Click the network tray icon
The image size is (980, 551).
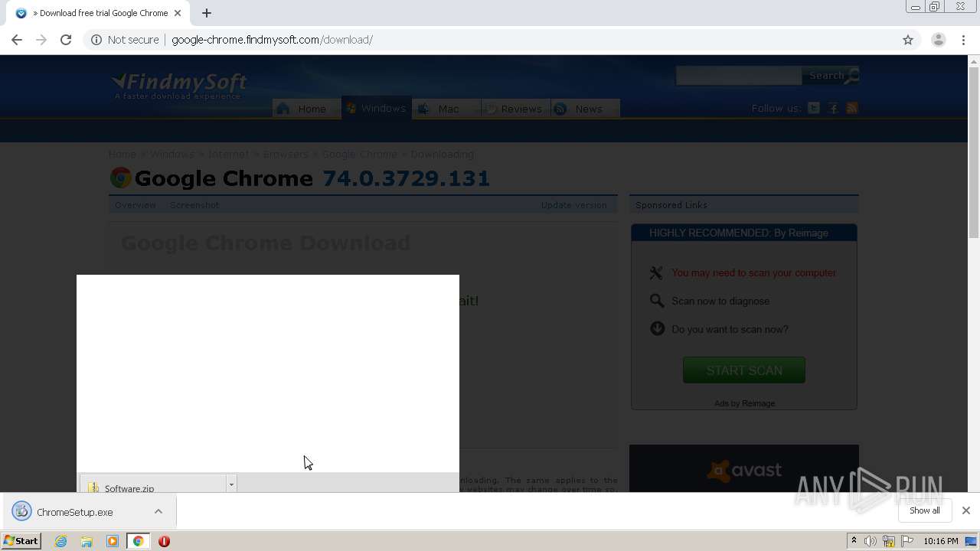tap(889, 541)
